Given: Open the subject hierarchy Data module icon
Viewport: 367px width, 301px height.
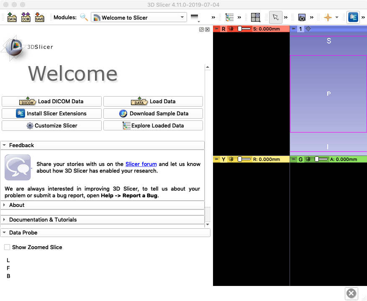Looking at the screenshot, I should (230, 17).
